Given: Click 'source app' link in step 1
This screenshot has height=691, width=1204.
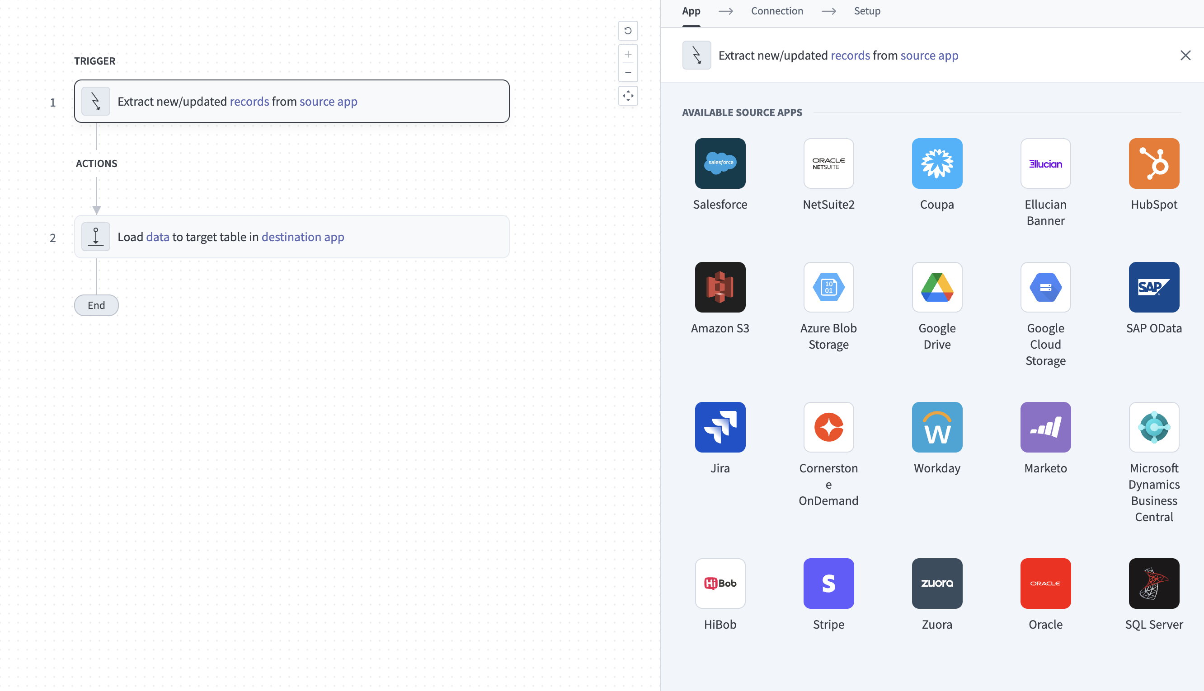Looking at the screenshot, I should 328,101.
